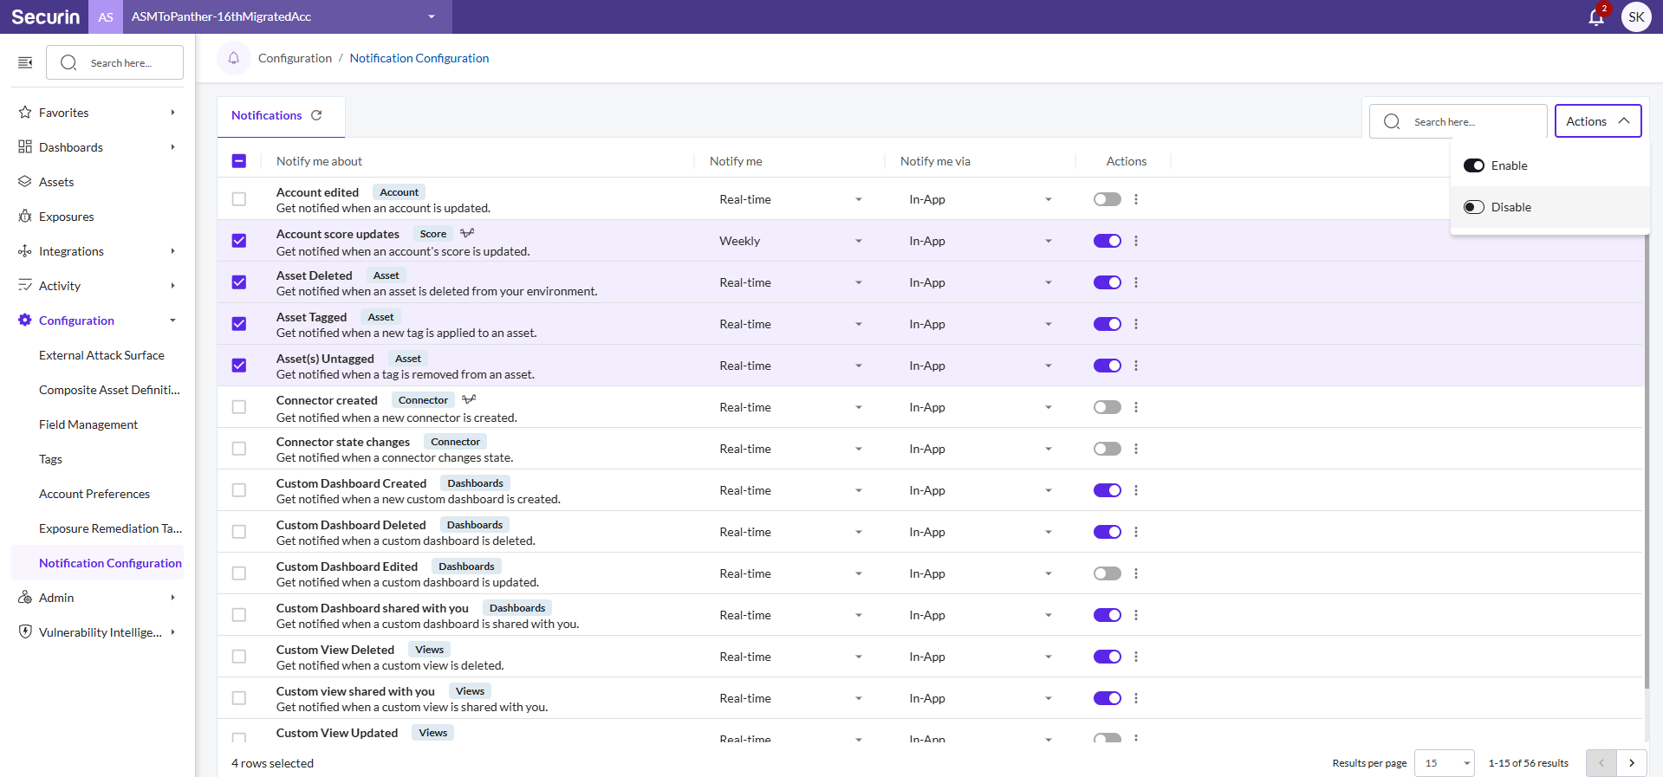1663x777 pixels.
Task: Disable the Custom Dashboard Created toggle
Action: coord(1108,490)
